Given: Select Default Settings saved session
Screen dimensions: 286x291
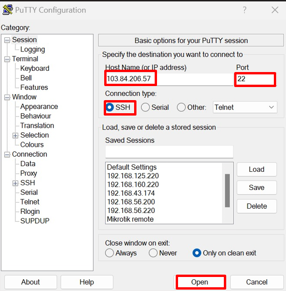Looking at the screenshot, I should click(132, 167).
